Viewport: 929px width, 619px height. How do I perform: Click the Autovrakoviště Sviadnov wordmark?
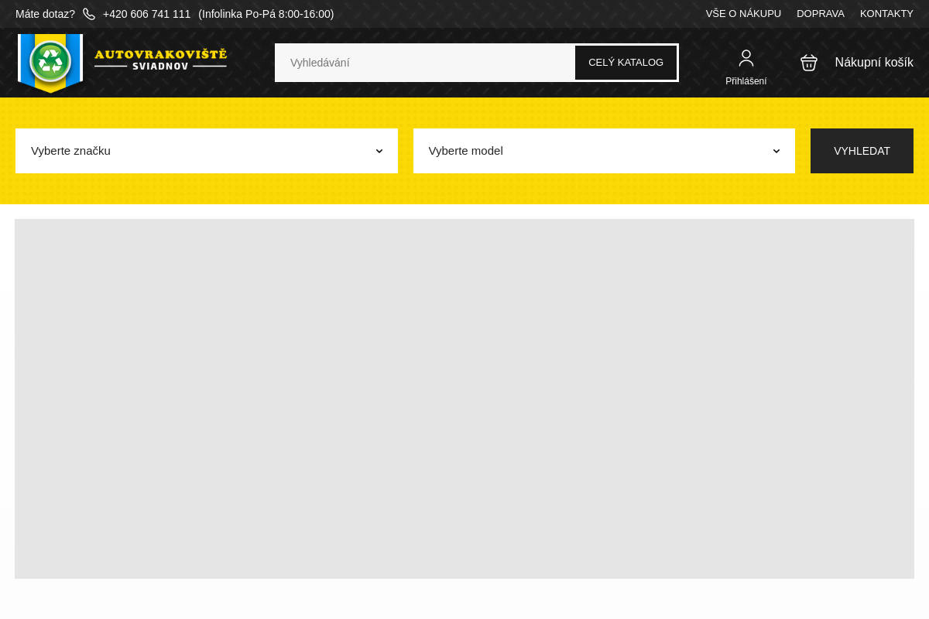[160, 60]
